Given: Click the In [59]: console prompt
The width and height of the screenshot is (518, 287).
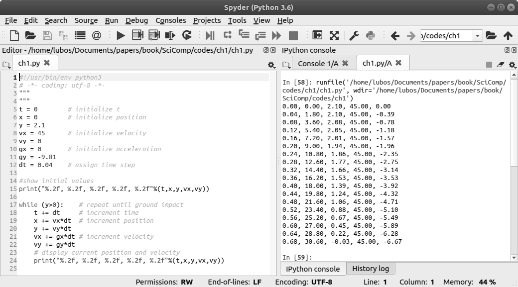Looking at the screenshot, I should click(297, 257).
